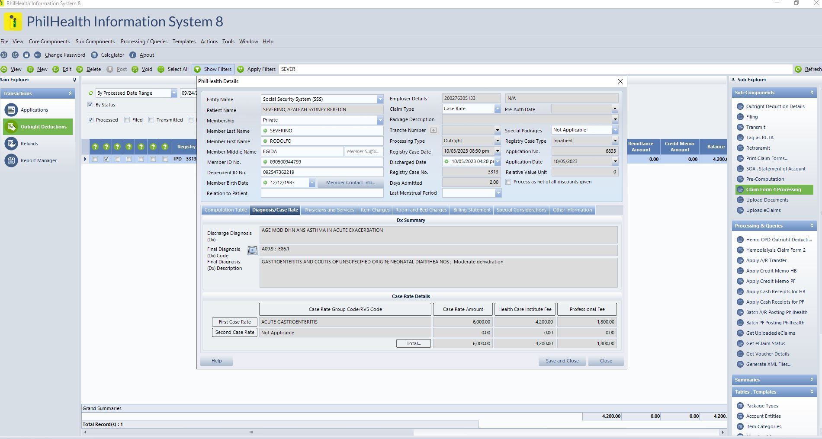This screenshot has width=822, height=439.
Task: Click the Relation to Patient field
Action: (322, 193)
